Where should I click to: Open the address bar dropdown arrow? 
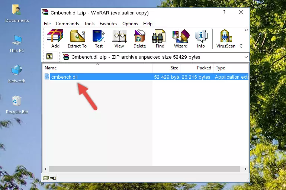[x=246, y=57]
